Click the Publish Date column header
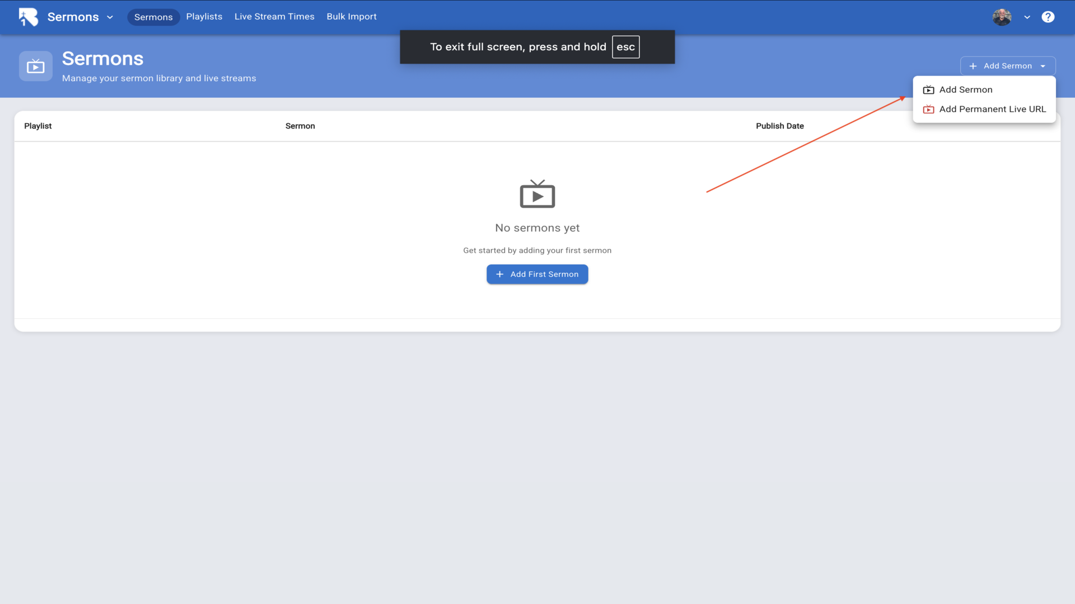This screenshot has height=604, width=1075. [779, 126]
